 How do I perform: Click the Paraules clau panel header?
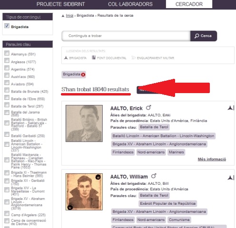click(x=28, y=44)
